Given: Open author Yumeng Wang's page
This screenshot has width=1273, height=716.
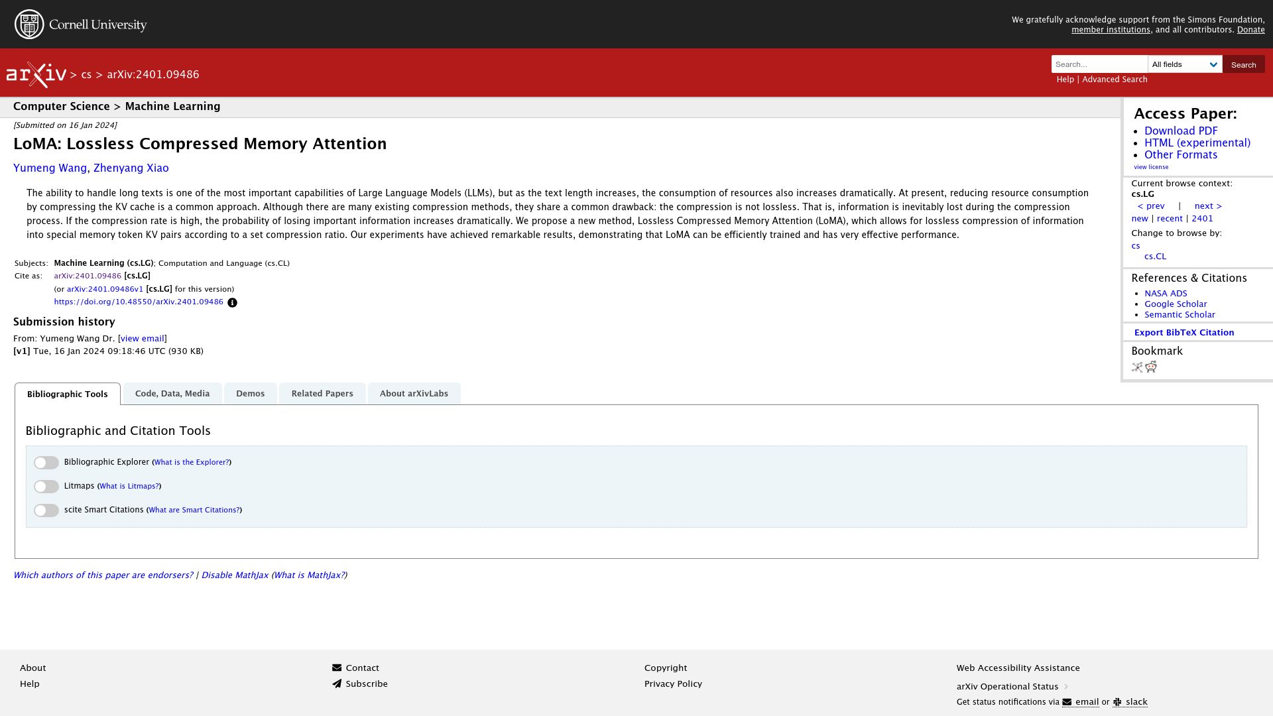Looking at the screenshot, I should (50, 168).
